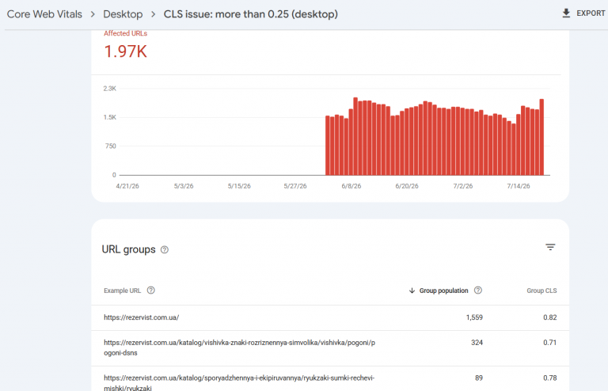Sort by Group population column header
The width and height of the screenshot is (608, 391).
(x=443, y=290)
